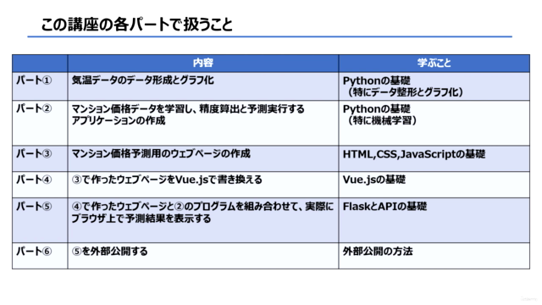Click HTML,CSS,JavaScriptの基礎 cell
Image resolution: width=542 pixels, height=305 pixels.
click(434, 158)
